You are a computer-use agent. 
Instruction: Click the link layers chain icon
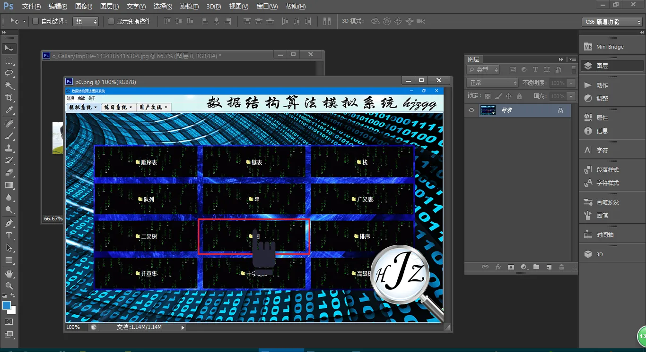coord(485,267)
